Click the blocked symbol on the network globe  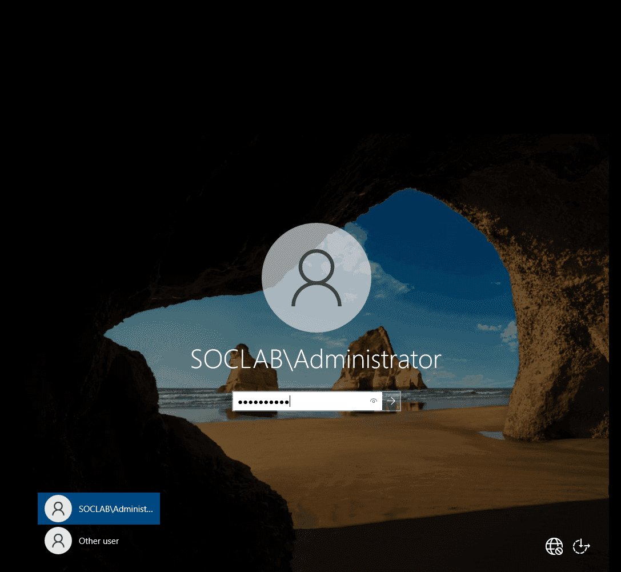tap(559, 551)
